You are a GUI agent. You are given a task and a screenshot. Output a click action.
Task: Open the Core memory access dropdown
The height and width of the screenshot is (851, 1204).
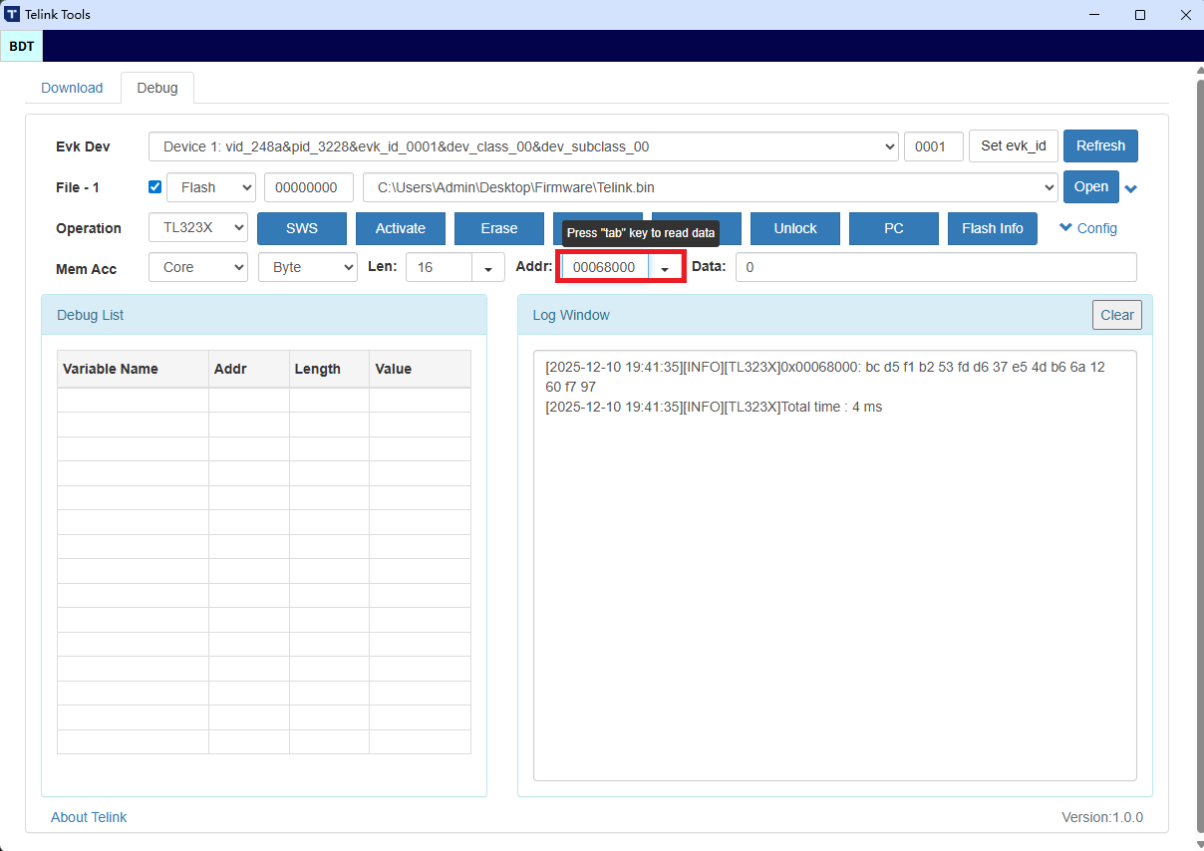198,267
